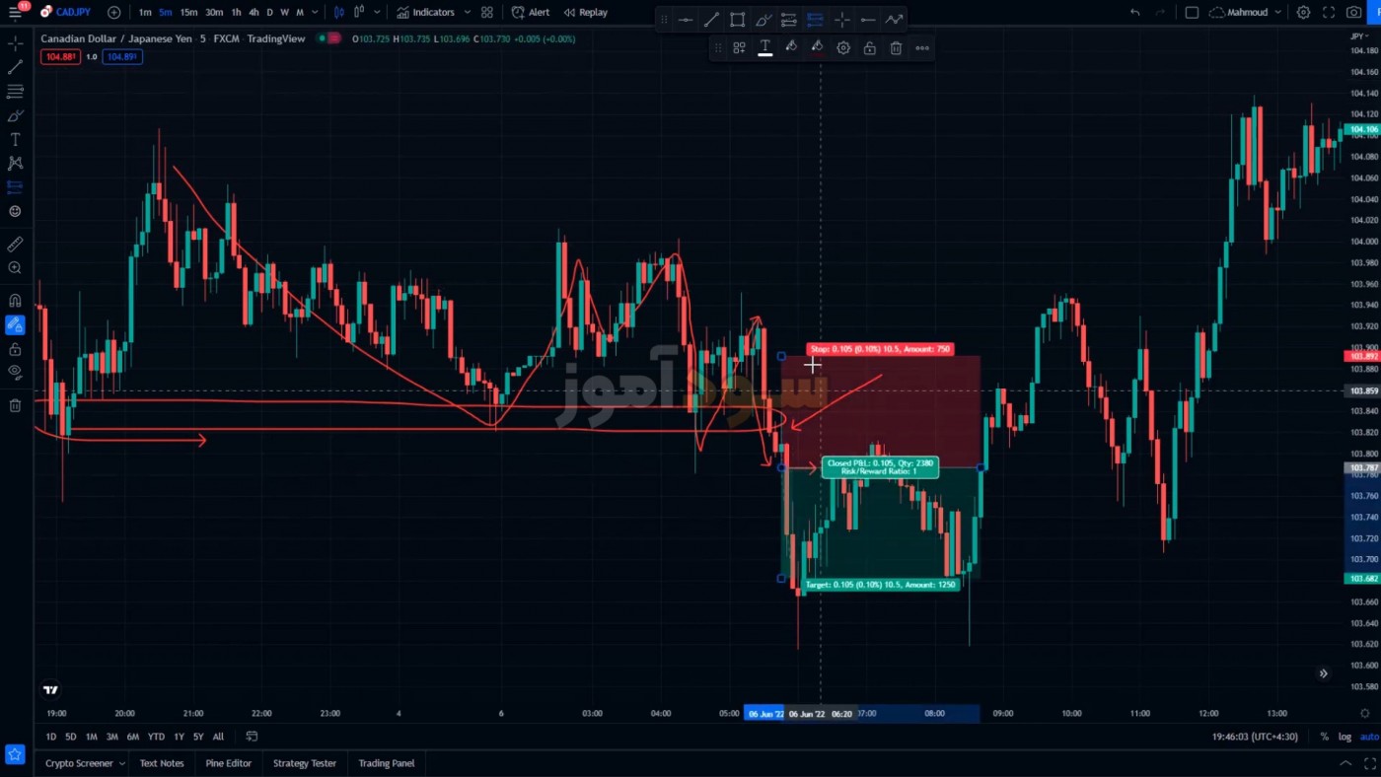Screen dimensions: 1381x777
Task: Open indicator templates grid icon
Action: (487, 12)
